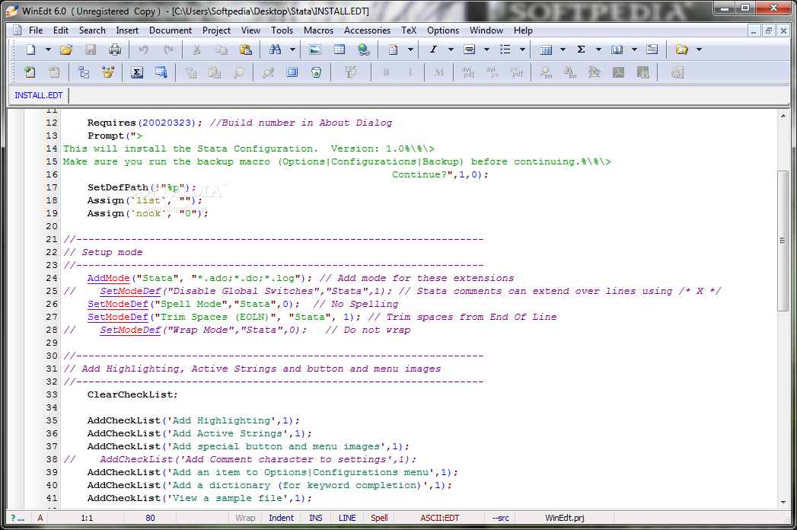Toggle INS insert mode in status bar
Image resolution: width=797 pixels, height=530 pixels.
pos(316,518)
